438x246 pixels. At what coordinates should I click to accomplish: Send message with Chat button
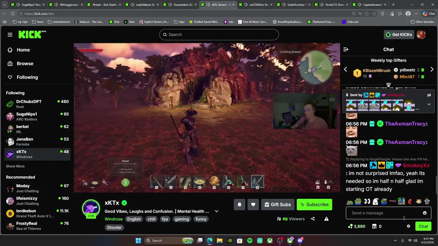pyautogui.click(x=423, y=226)
